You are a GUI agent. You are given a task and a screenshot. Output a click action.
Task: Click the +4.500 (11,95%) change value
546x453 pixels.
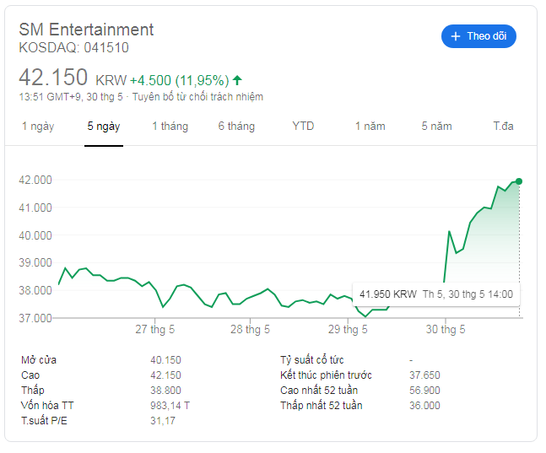point(180,80)
